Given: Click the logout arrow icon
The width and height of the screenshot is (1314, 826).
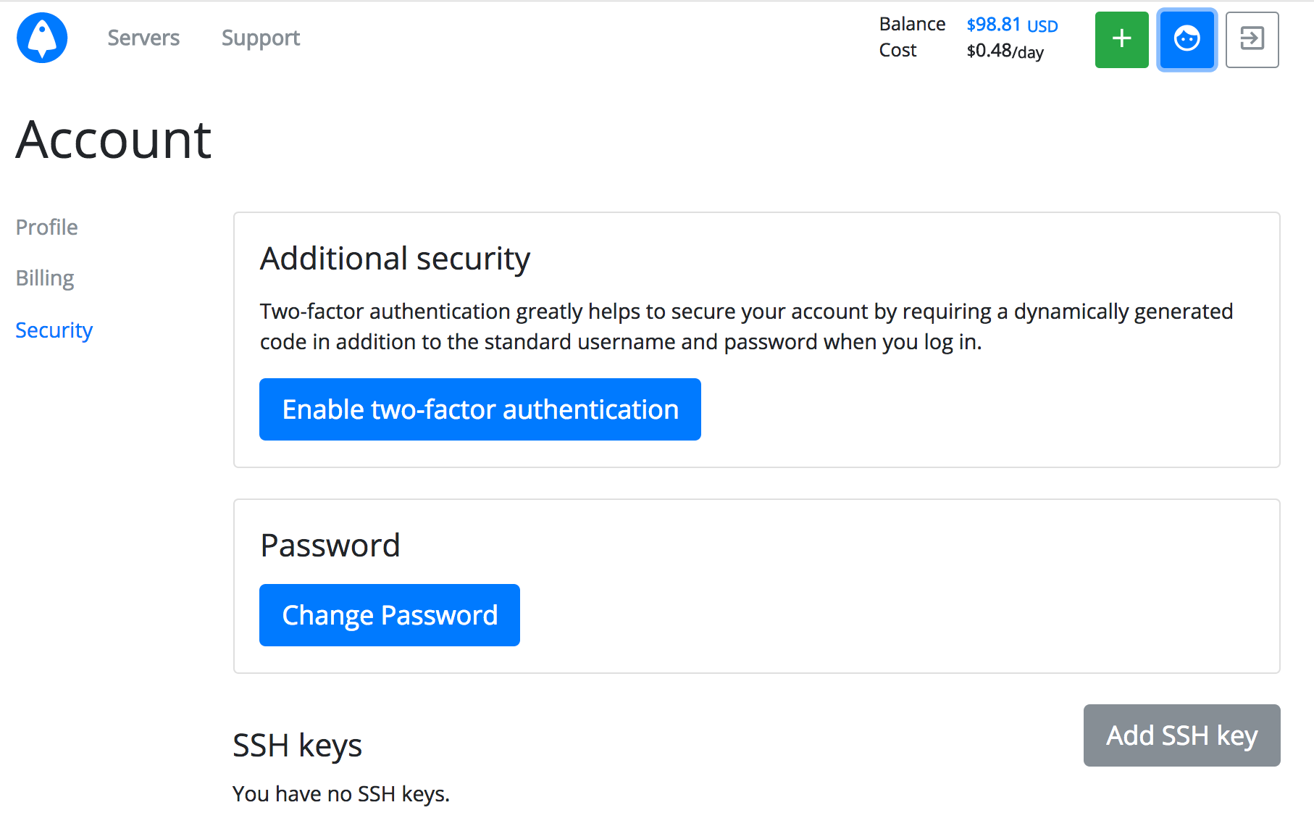Looking at the screenshot, I should tap(1252, 40).
